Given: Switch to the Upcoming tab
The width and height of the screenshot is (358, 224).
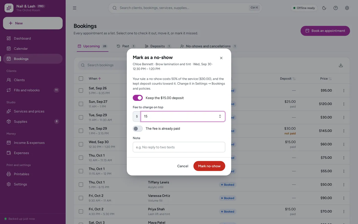Looking at the screenshot, I should tap(93, 46).
